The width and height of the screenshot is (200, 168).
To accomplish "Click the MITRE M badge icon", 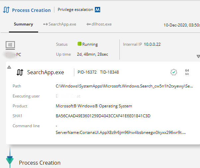I will coord(98,10).
